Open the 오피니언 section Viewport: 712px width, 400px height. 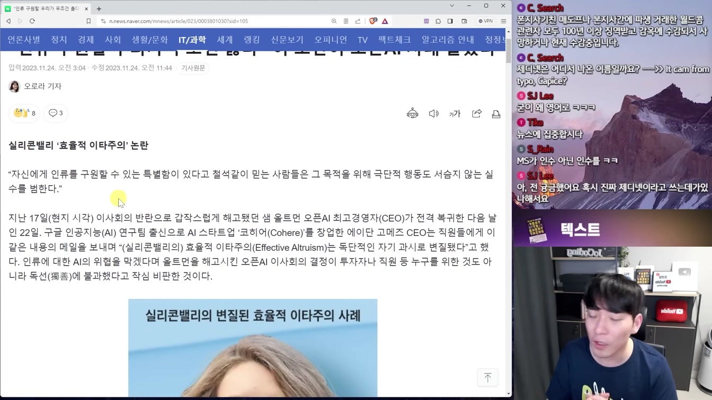331,40
